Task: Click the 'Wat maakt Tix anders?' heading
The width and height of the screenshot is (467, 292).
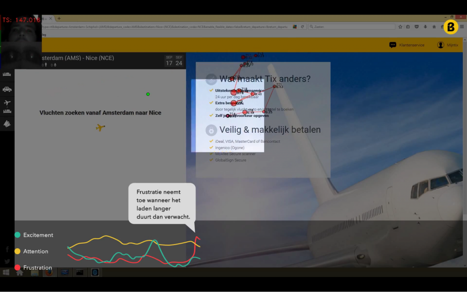Action: click(x=265, y=78)
